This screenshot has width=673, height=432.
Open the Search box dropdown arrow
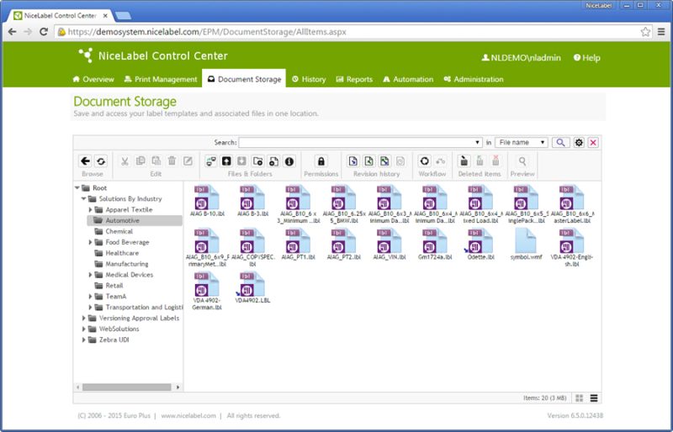(x=477, y=142)
